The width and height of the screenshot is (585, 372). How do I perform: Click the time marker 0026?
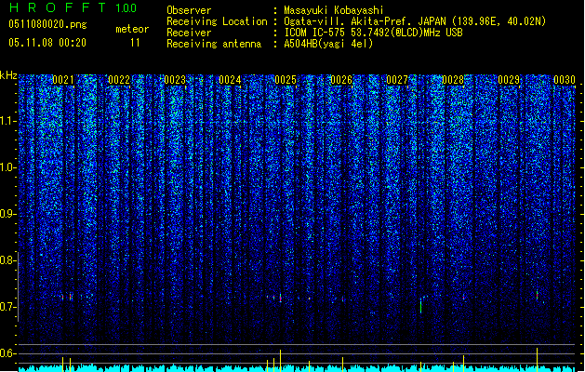click(x=341, y=80)
